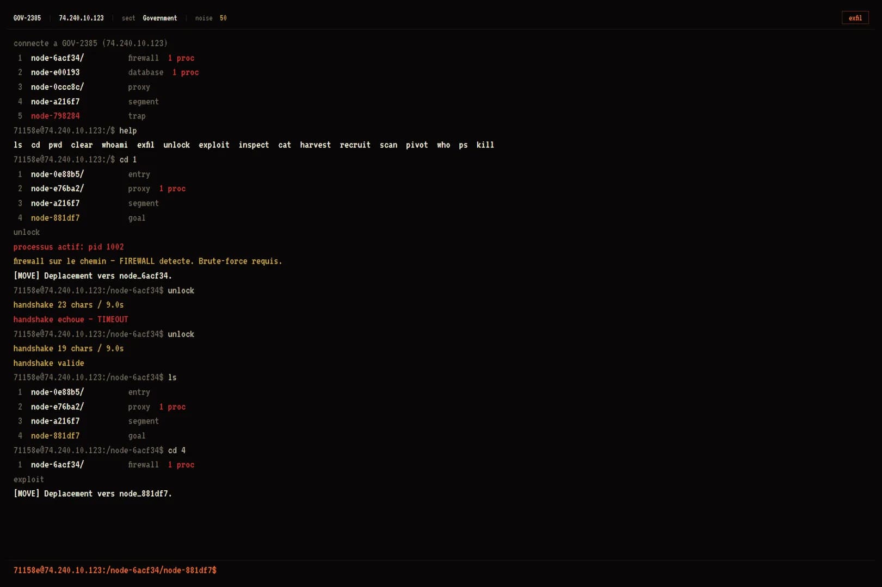Image resolution: width=882 pixels, height=587 pixels.
Task: Click the GOV-2385 target label in header
Action: pos(27,18)
